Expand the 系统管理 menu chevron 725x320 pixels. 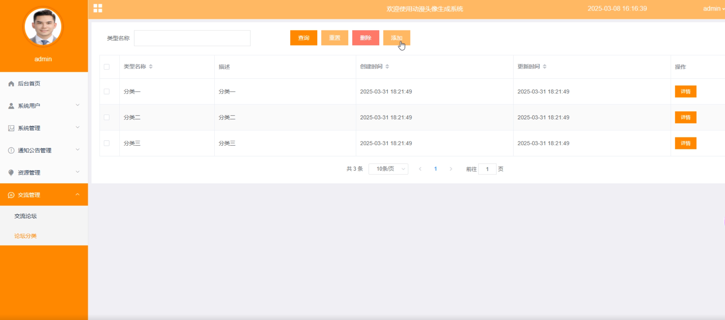click(78, 127)
